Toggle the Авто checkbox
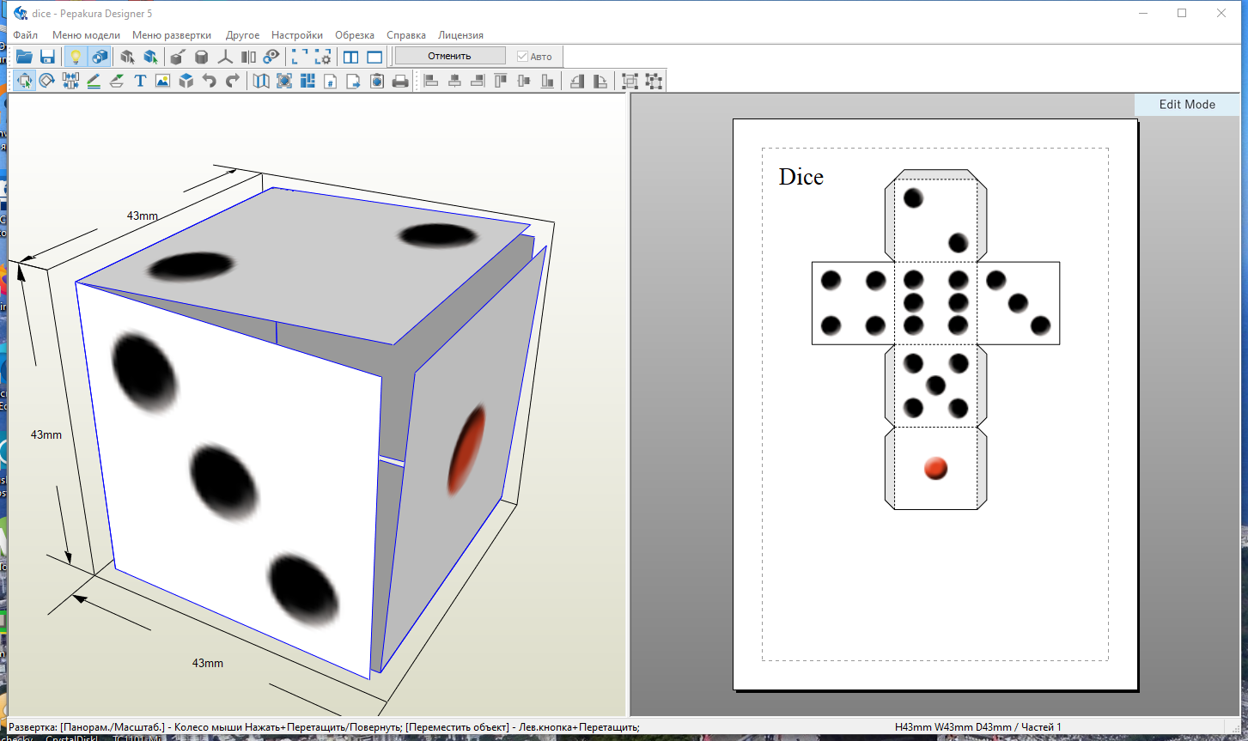1248x741 pixels. coord(535,57)
